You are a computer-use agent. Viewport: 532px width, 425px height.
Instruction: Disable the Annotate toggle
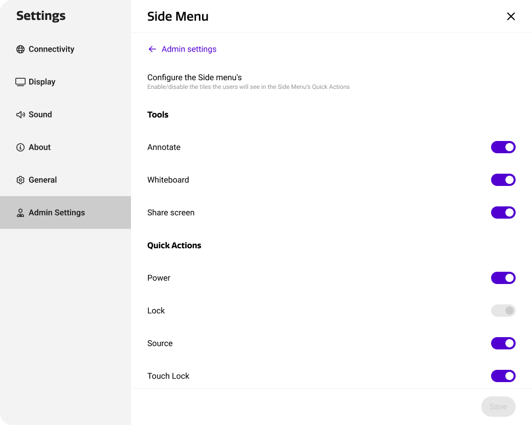(x=503, y=147)
